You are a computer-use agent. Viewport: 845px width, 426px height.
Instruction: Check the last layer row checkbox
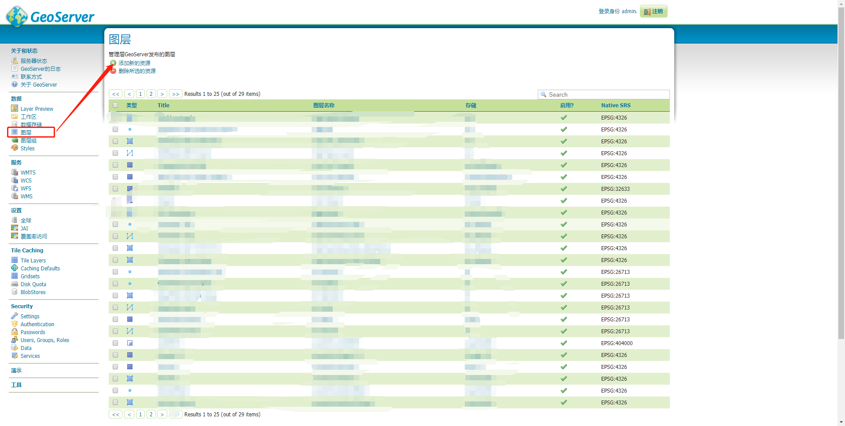[115, 402]
